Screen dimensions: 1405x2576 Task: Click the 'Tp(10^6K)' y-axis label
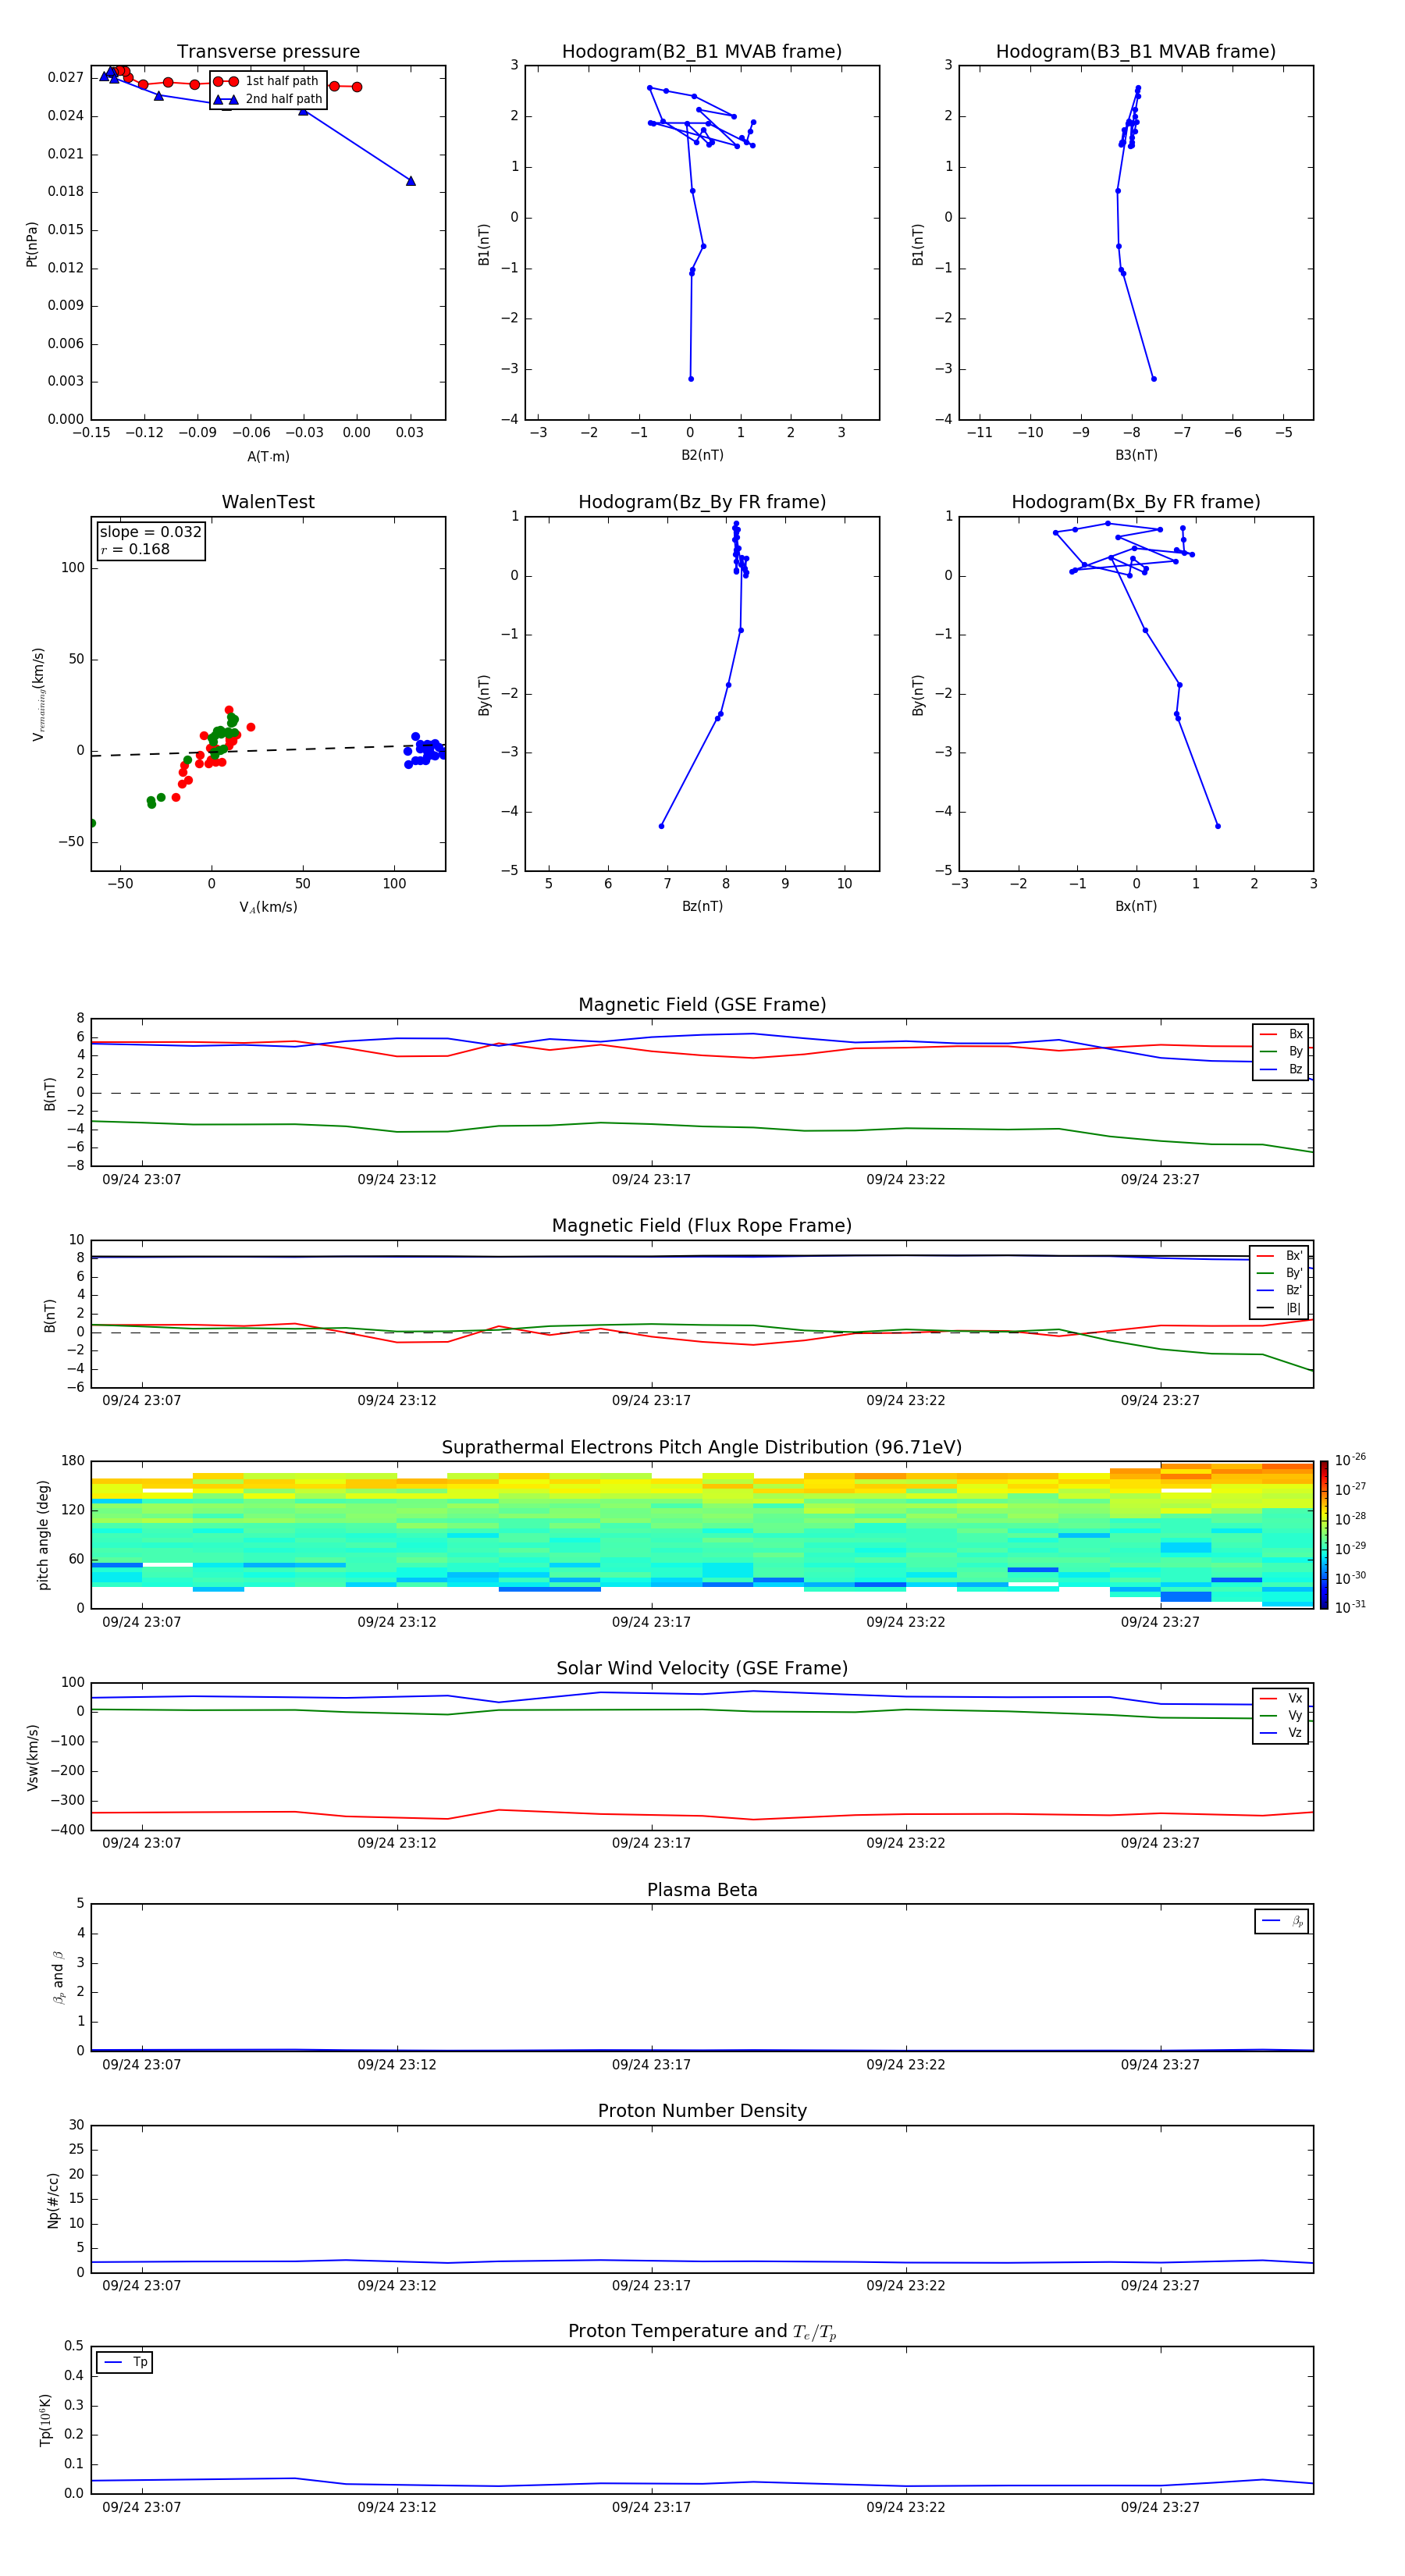coord(45,2420)
